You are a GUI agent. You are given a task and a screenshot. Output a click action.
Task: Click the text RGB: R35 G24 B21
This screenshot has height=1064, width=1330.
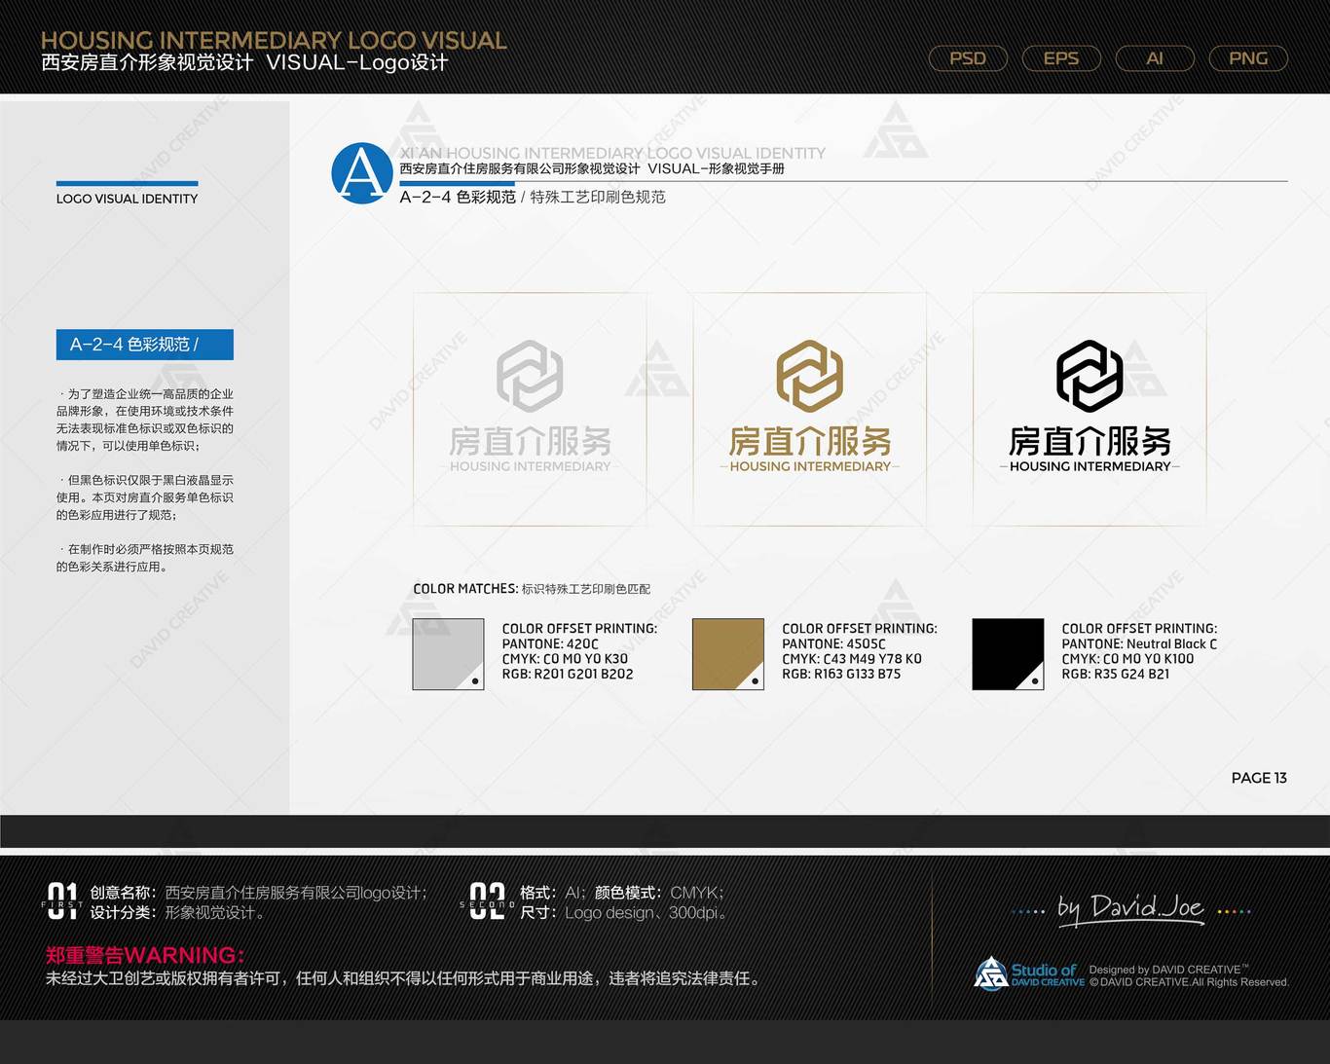coord(1116,674)
